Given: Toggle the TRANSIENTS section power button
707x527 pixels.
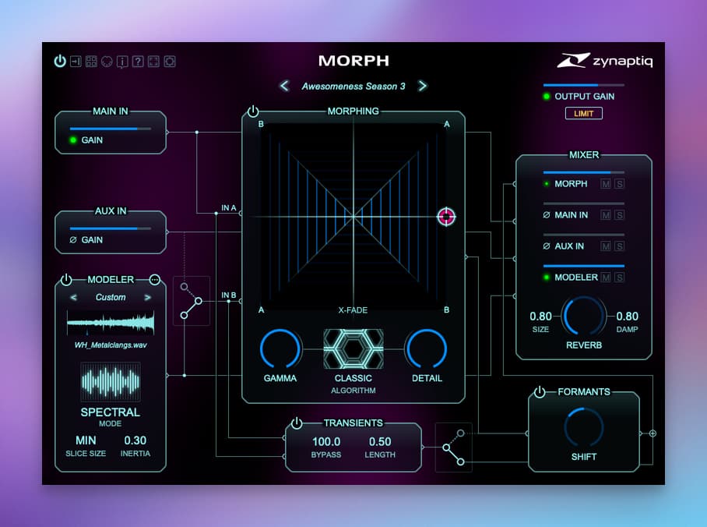Looking at the screenshot, I should click(x=297, y=423).
